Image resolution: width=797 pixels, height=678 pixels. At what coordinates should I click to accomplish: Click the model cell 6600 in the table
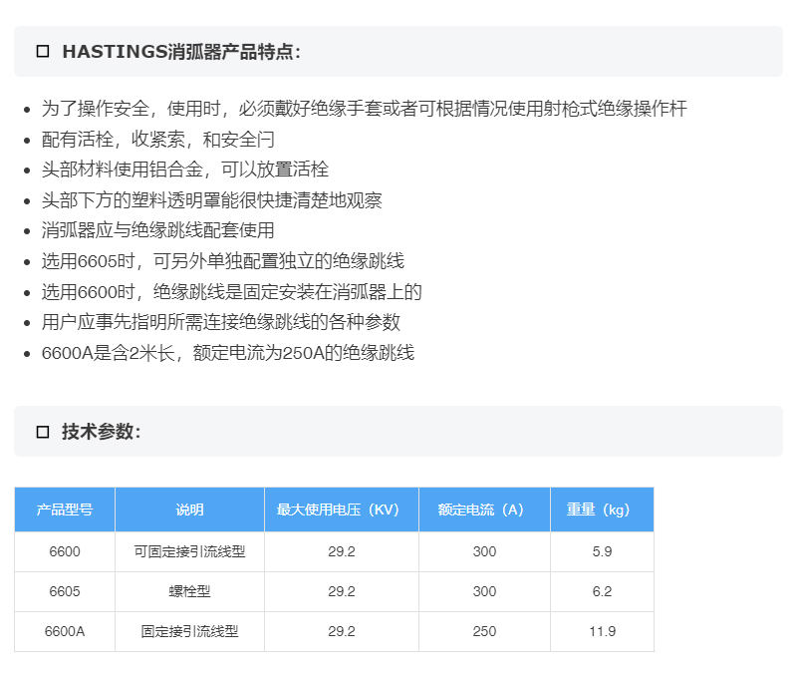point(65,551)
